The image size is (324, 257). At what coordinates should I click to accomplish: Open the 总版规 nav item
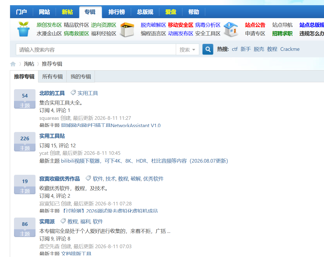point(145,12)
